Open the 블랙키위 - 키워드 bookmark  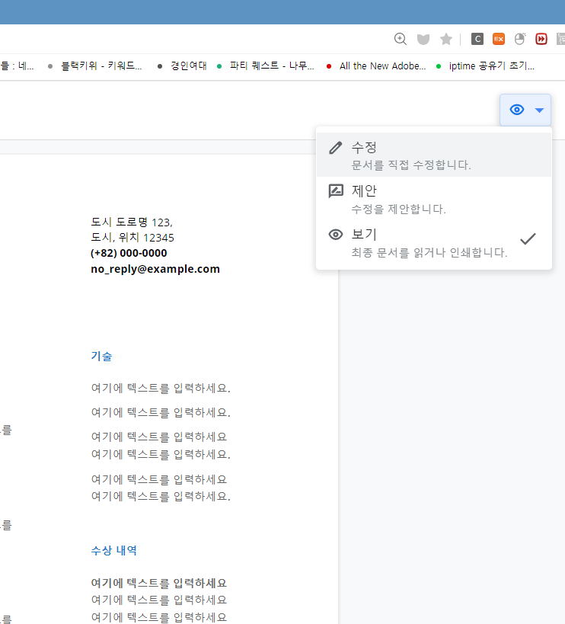point(94,66)
